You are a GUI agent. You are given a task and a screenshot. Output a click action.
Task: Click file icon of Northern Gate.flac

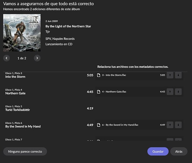point(98,92)
